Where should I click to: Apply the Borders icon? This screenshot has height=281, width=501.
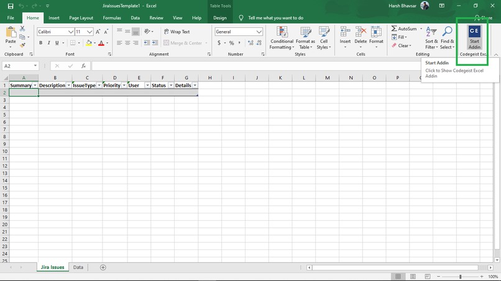(73, 43)
